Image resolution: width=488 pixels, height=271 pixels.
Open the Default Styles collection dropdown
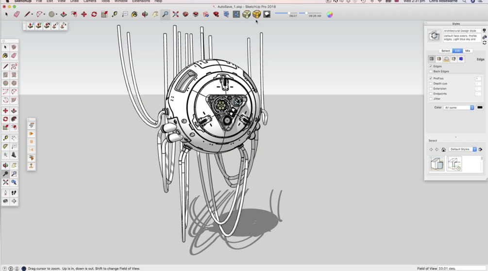pos(463,149)
